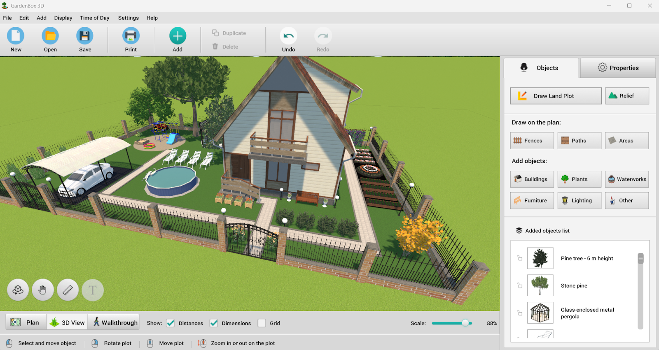The height and width of the screenshot is (350, 659).
Task: Select the ruler measurement tool
Action: [68, 290]
